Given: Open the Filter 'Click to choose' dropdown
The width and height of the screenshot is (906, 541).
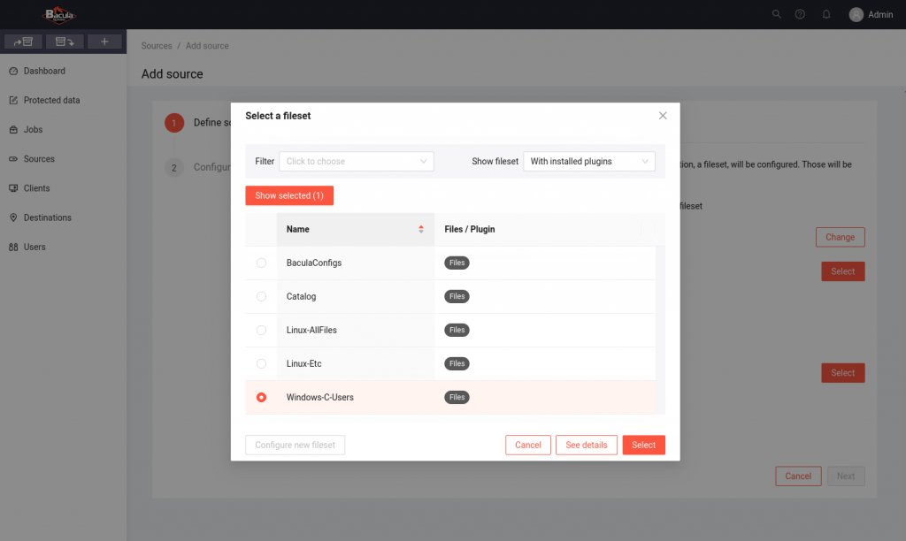Looking at the screenshot, I should point(356,162).
